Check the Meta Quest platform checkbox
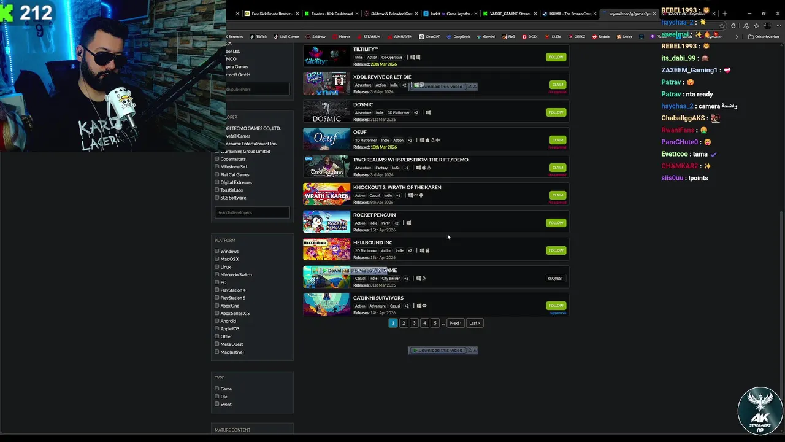 [x=216, y=344]
